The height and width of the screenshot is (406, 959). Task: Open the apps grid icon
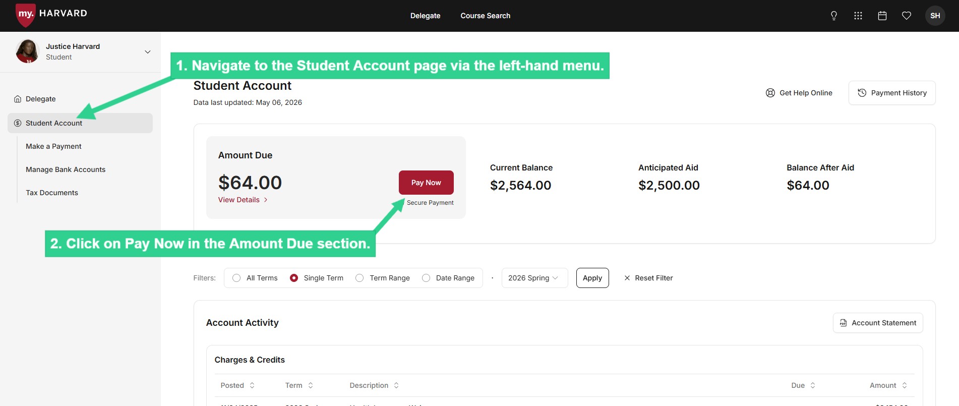[x=858, y=16]
